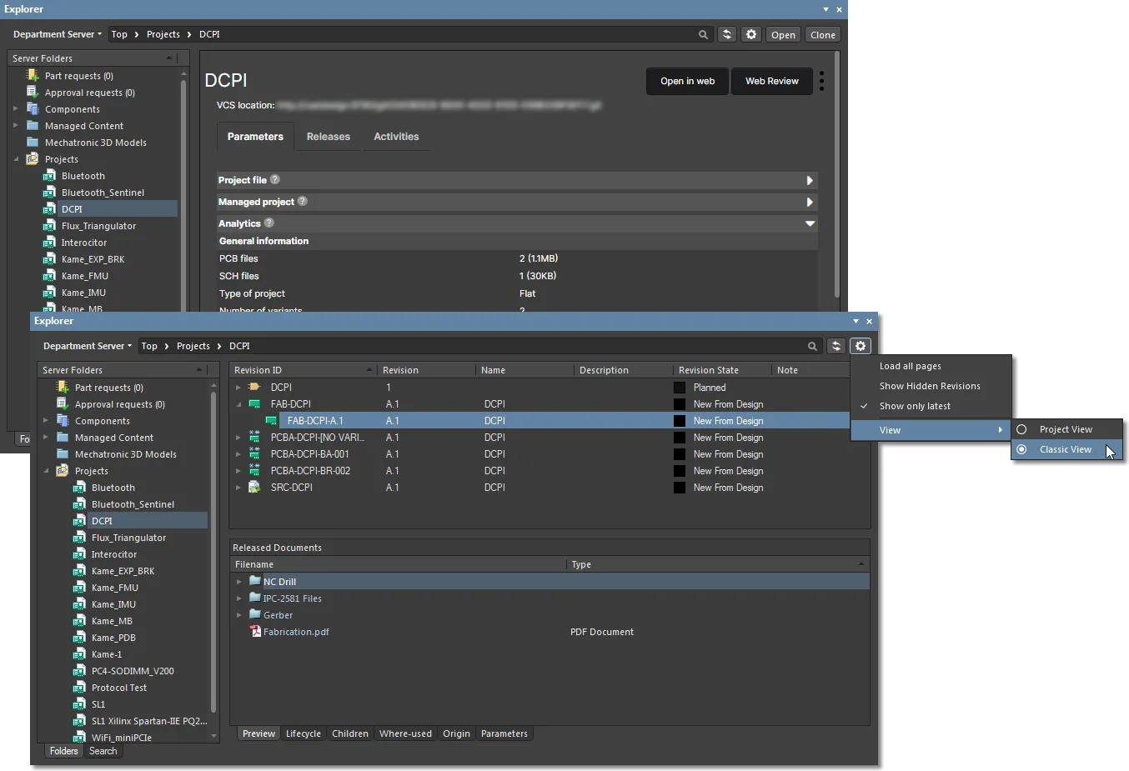Click the vertical ellipsis menu beside Web Review
Viewport: 1129px width, 771px height.
pos(821,81)
